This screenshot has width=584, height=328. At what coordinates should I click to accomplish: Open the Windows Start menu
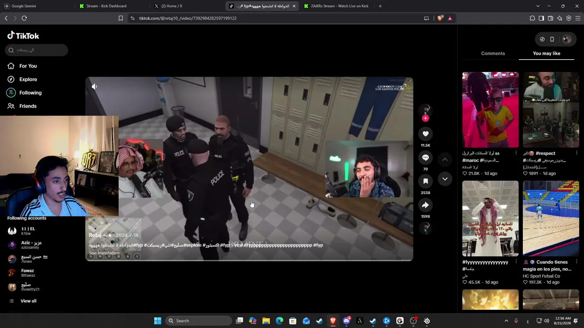point(157,321)
